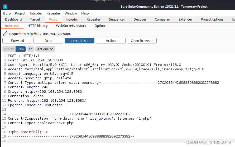Viewport: 235px width, 147px height.
Task: Click the Content-Length: 248 line
Action: point(28,87)
